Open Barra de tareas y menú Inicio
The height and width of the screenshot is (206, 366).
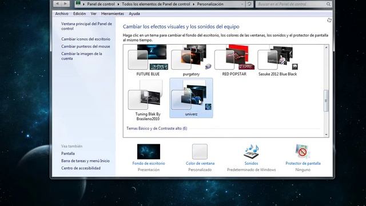point(85,161)
